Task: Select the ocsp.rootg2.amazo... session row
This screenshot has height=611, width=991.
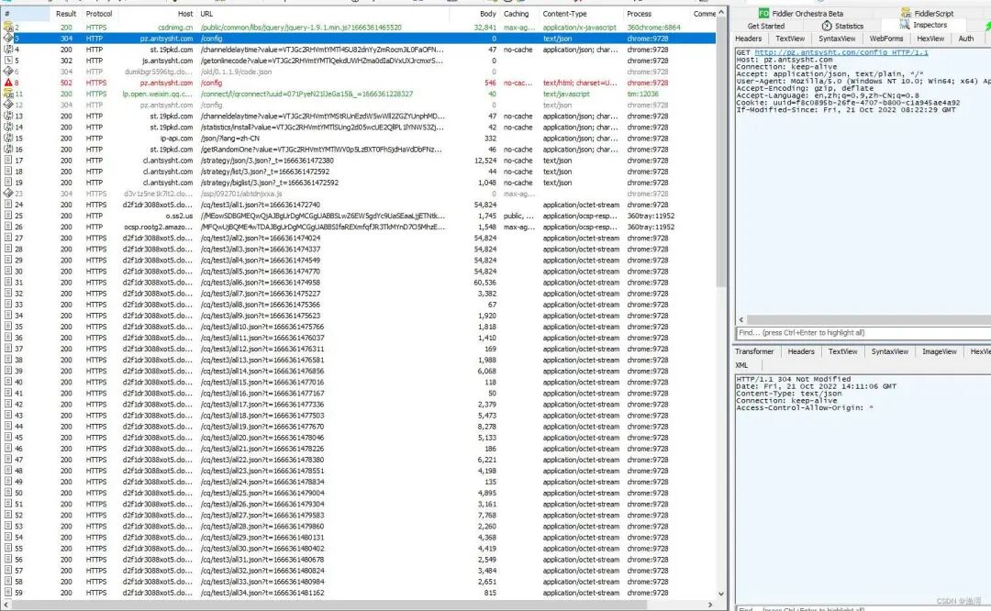Action: [x=359, y=227]
